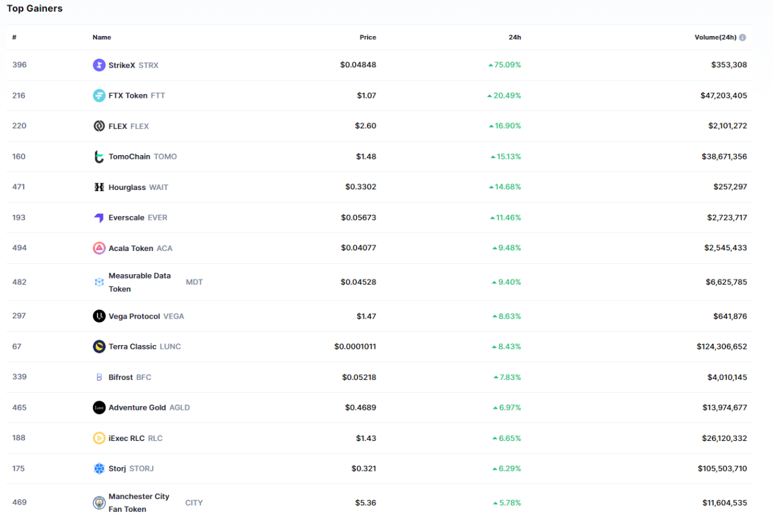Click the Storj logo icon

pyautogui.click(x=99, y=468)
